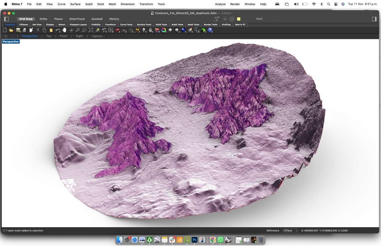Viewport: 381px width, 246px height.
Task: Click the yellow layer color swatch
Action: pos(239,19)
